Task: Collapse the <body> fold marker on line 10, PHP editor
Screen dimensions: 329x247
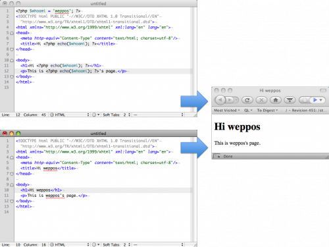Action: click(x=12, y=60)
